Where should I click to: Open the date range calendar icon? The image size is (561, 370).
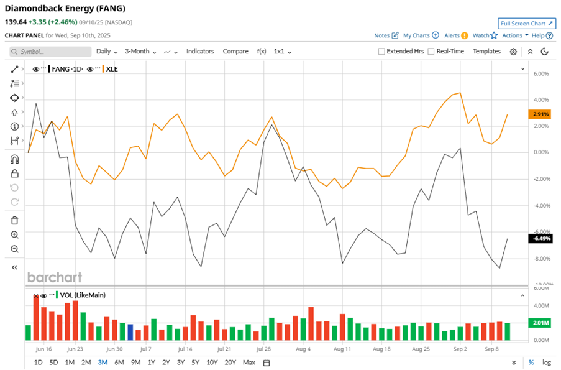click(267, 363)
